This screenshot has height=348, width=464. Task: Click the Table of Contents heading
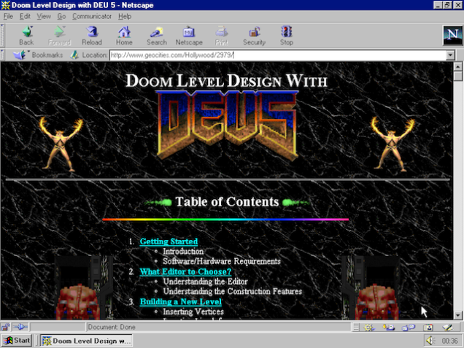pos(227,202)
